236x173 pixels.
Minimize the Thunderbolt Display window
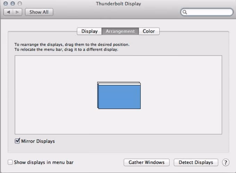[x=12, y=3]
